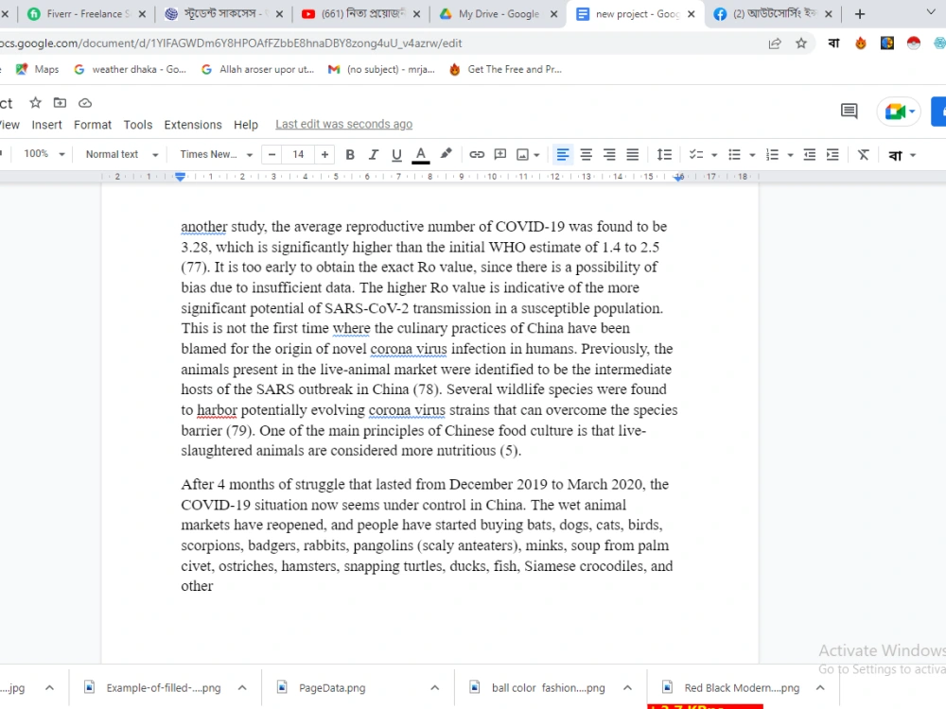
Task: Open line and paragraph spacing
Action: (x=664, y=155)
